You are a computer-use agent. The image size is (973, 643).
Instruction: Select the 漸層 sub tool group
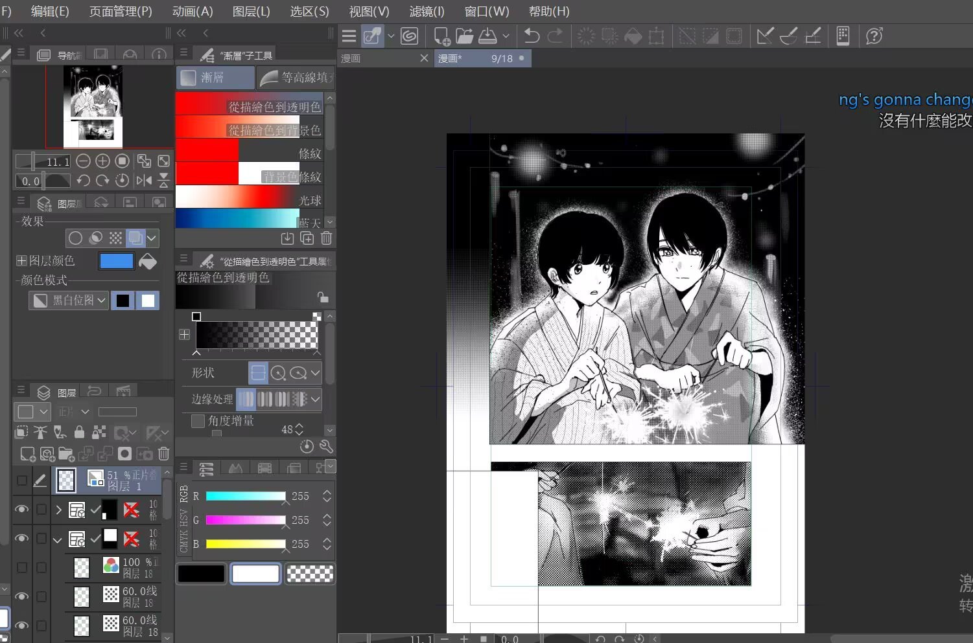(x=215, y=78)
